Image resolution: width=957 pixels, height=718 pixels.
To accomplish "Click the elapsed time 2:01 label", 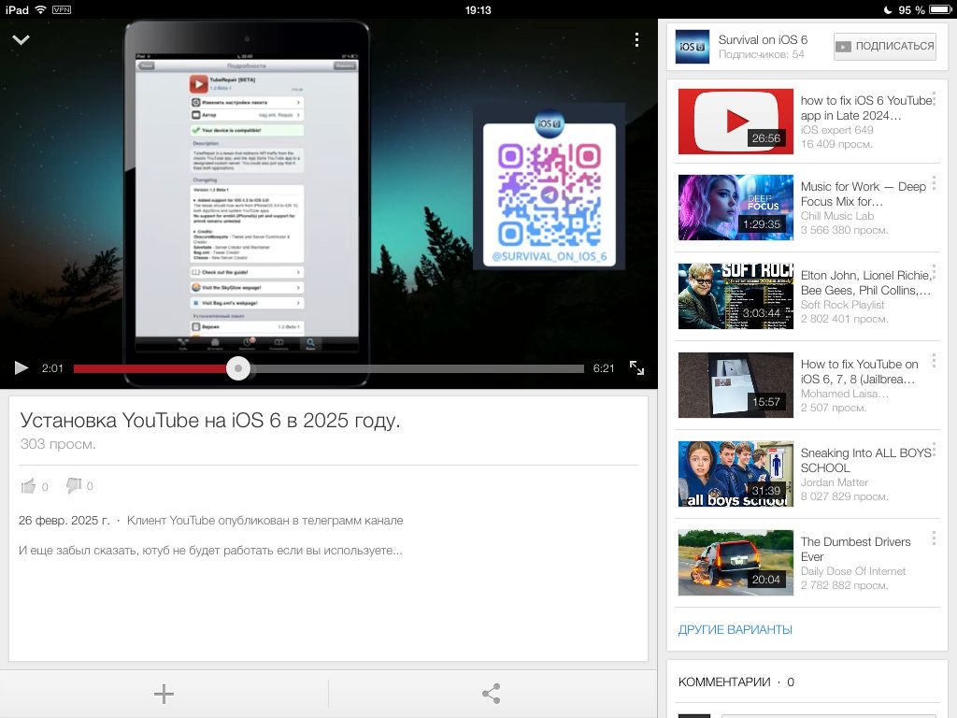I will pyautogui.click(x=52, y=368).
